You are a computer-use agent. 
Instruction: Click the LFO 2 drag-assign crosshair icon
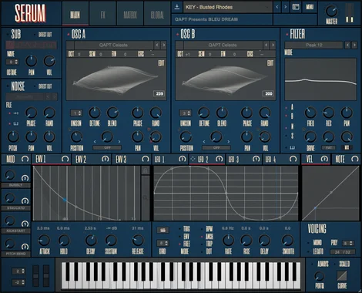coord(193,159)
